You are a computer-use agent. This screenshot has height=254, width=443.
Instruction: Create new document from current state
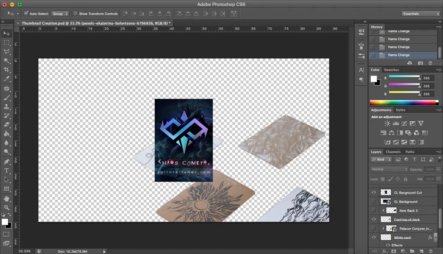pyautogui.click(x=409, y=63)
